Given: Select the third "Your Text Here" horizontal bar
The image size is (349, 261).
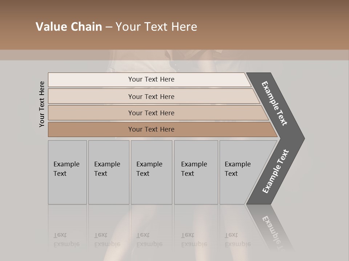Looking at the screenshot, I should click(151, 113).
